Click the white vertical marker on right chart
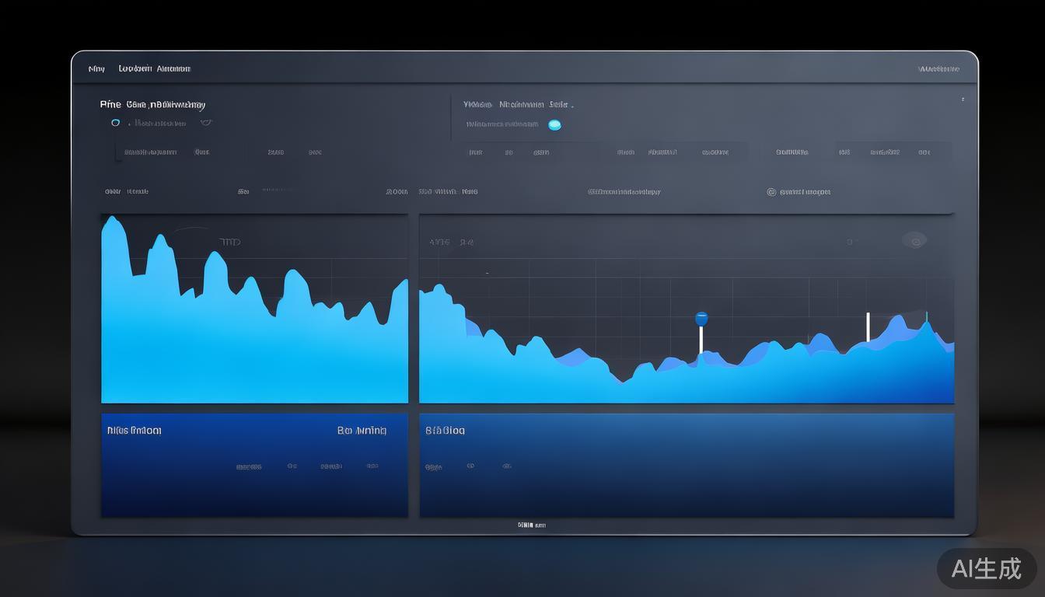Viewport: 1045px width, 597px height. coord(868,327)
